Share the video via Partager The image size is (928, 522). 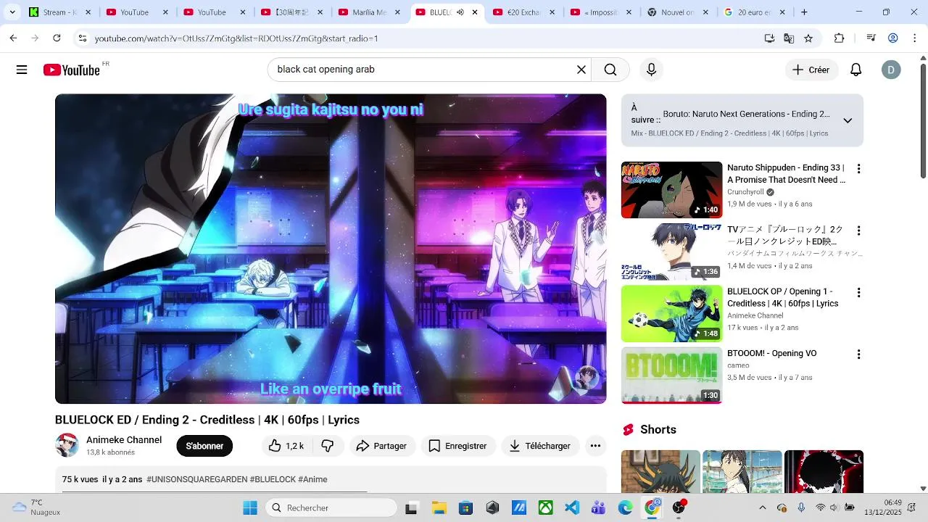pyautogui.click(x=382, y=446)
